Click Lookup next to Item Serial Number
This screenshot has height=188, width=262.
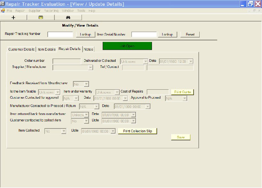[167, 35]
